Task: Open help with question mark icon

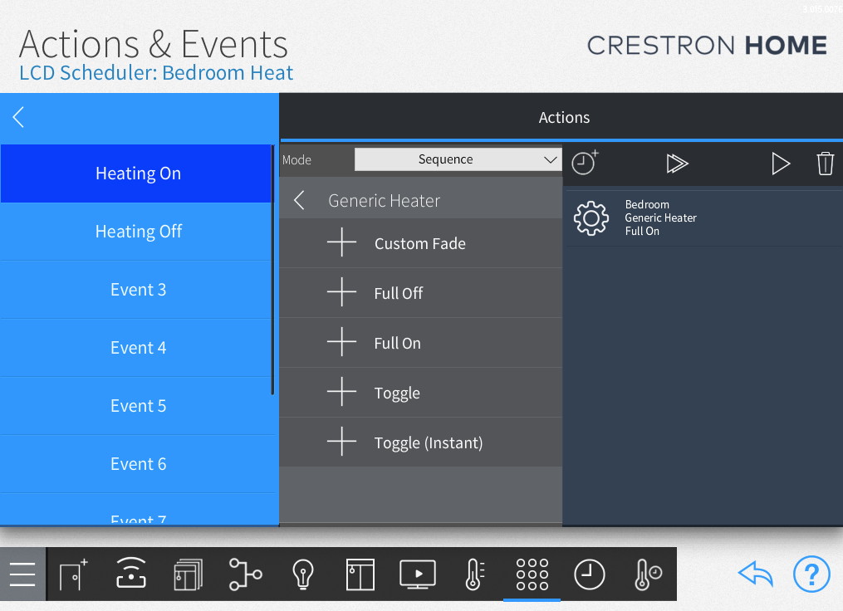Action: [x=811, y=574]
